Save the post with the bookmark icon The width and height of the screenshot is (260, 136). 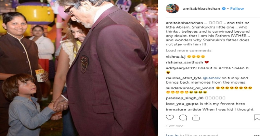point(257,118)
